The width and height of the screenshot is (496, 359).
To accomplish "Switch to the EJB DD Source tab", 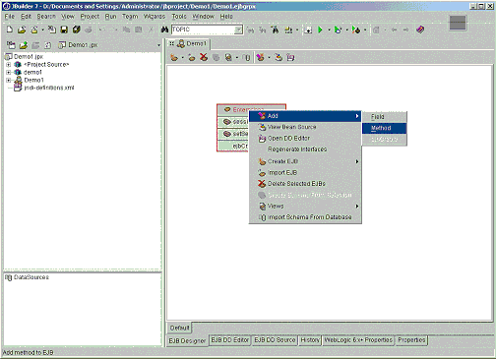I will 275,340.
